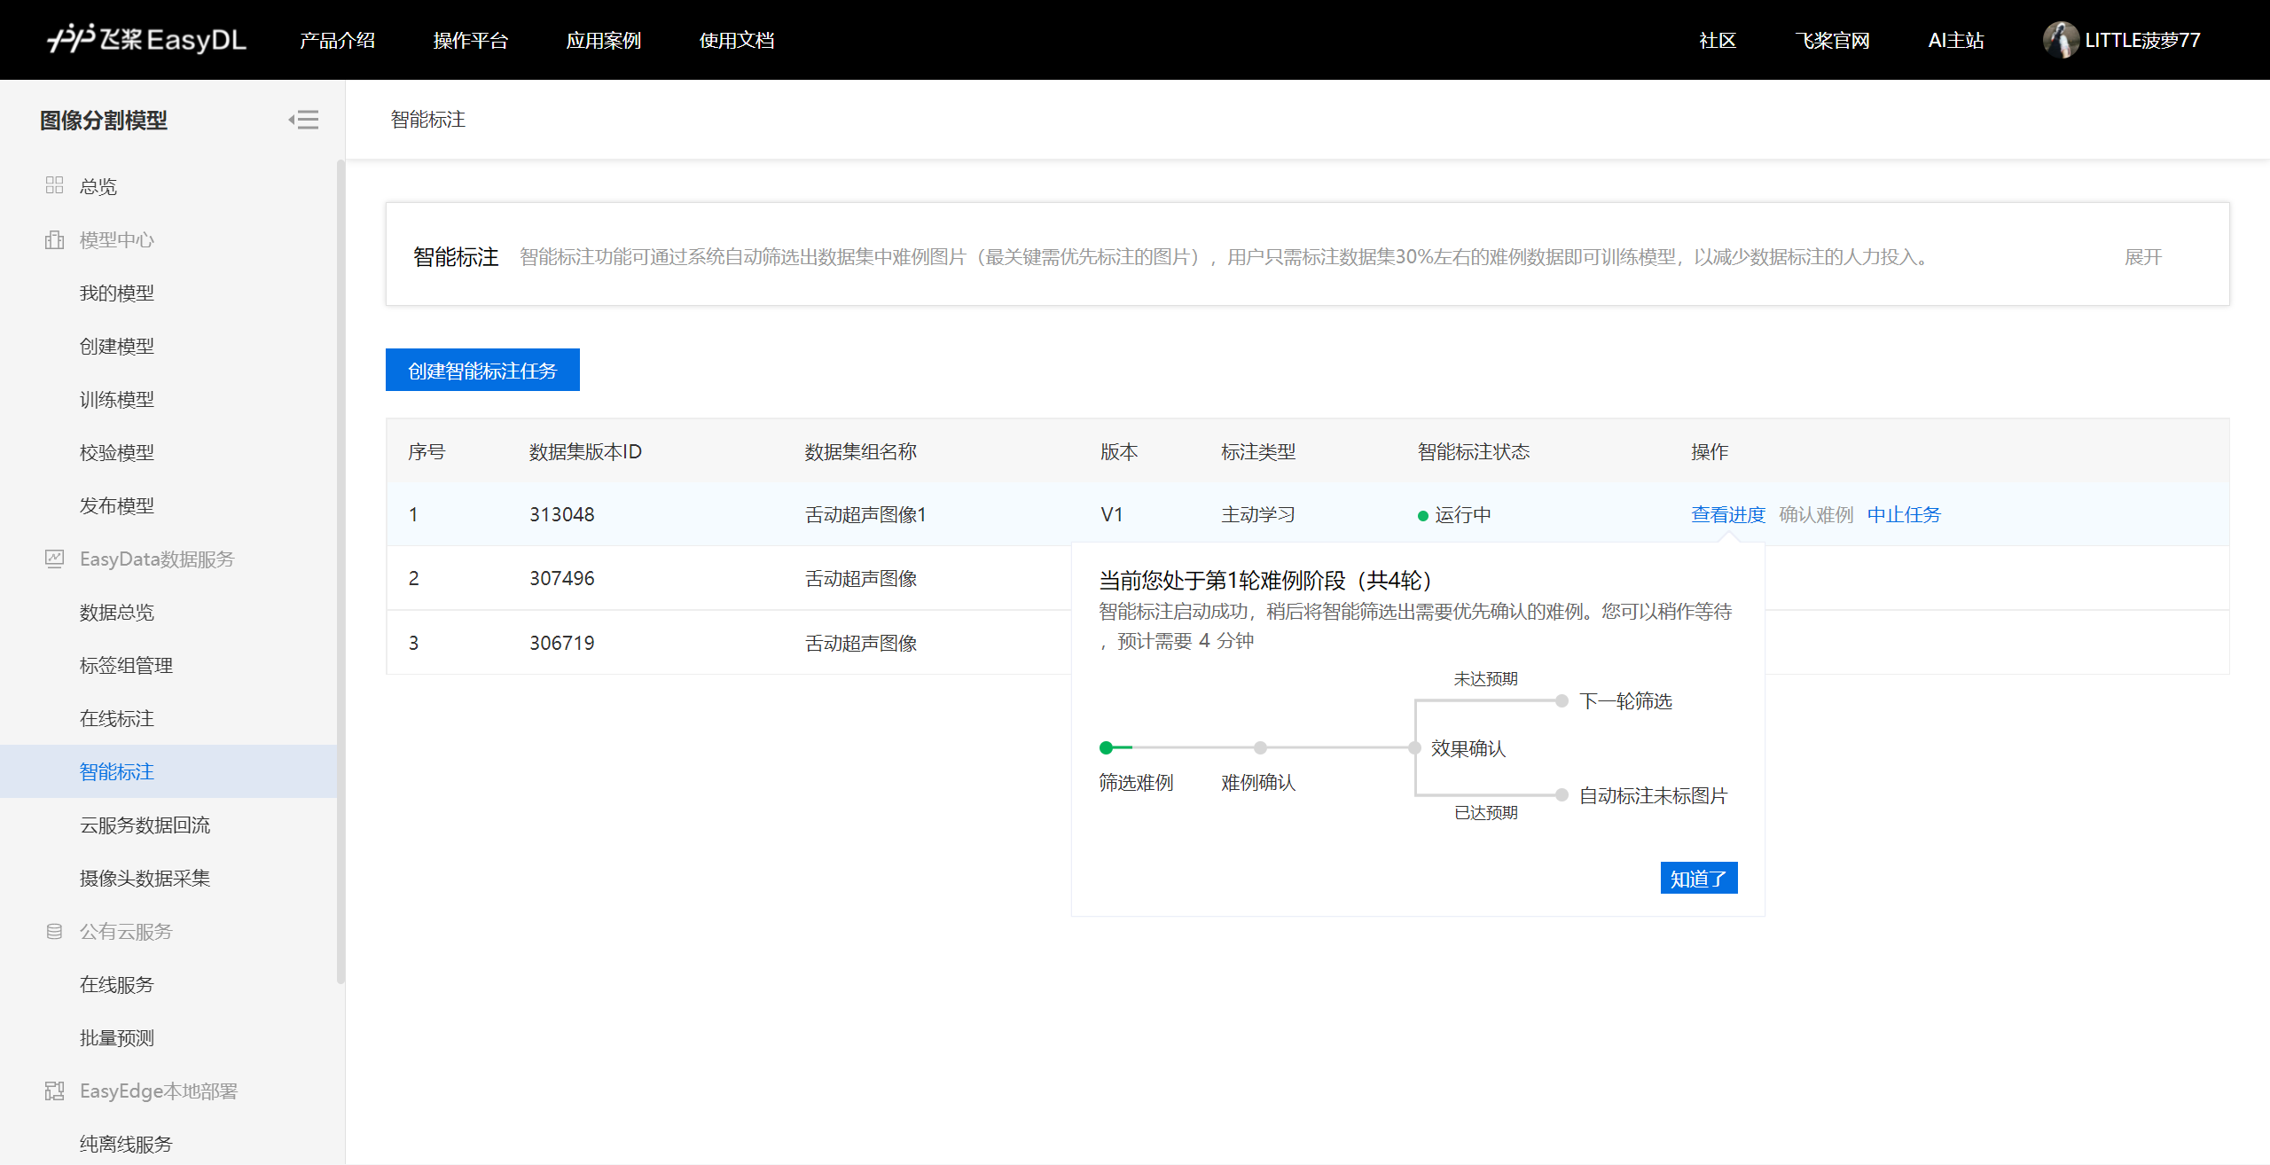The width and height of the screenshot is (2270, 1165).
Task: Click the EasyEdge本地部署 icon
Action: click(54, 1091)
